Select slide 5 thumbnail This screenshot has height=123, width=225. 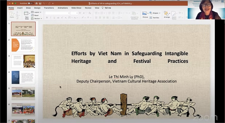23,93
